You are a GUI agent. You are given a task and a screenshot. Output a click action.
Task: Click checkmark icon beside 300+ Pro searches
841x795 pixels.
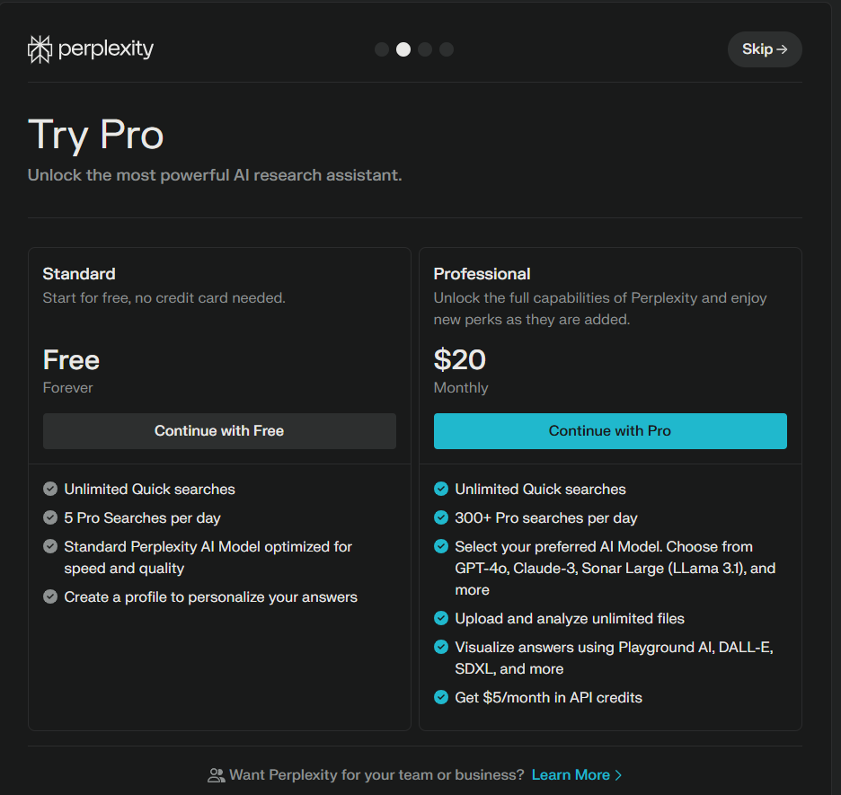coord(441,518)
